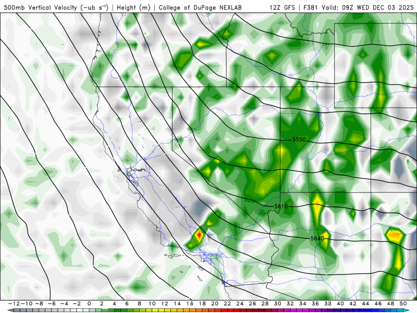Click the "500mb Vertical Velocity" title text
Image resolution: width=417 pixels, height=313 pixels.
tap(40, 7)
